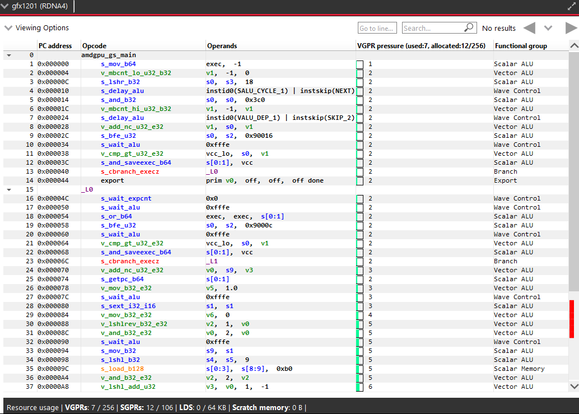The height and width of the screenshot is (414, 579).
Task: Click the Opcode column header
Action: coord(94,46)
